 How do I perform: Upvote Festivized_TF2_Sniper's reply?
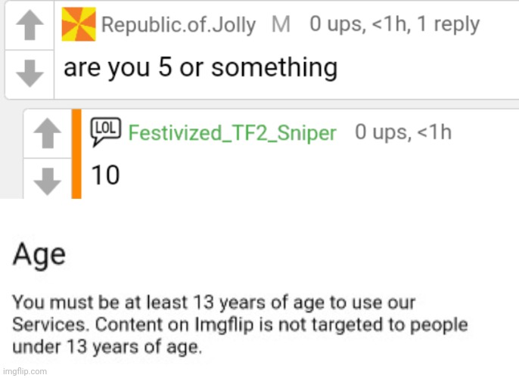coord(48,133)
